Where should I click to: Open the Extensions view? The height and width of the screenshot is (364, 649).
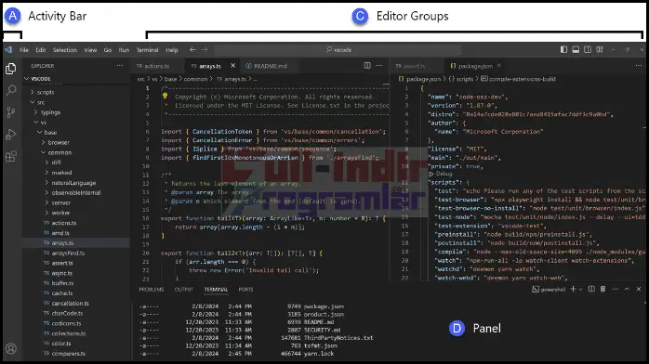[11, 156]
